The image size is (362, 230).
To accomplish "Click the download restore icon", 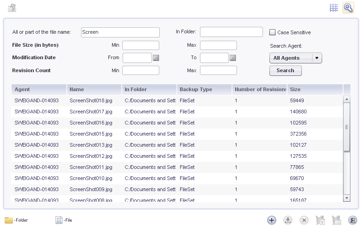I will coord(288,220).
